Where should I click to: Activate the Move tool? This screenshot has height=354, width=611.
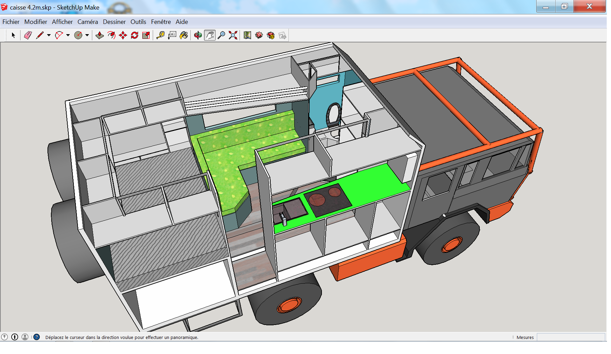coord(123,35)
